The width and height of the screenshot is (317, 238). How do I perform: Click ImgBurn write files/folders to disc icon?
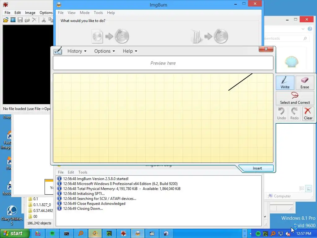tap(210, 37)
